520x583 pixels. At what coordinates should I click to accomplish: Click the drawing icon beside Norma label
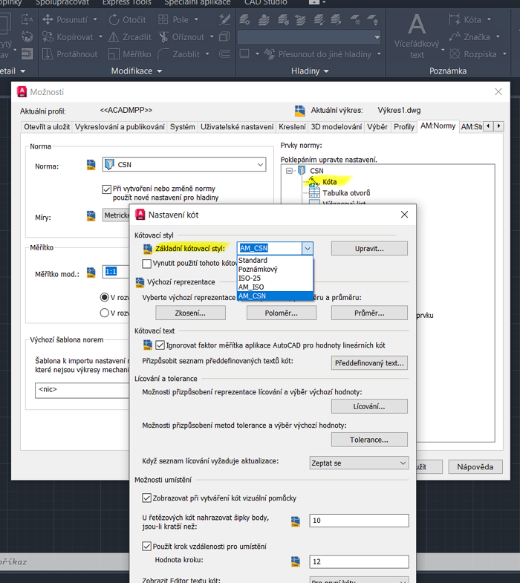(91, 165)
